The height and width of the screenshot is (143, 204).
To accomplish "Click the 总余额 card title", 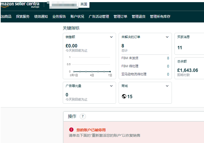I will [182, 61].
